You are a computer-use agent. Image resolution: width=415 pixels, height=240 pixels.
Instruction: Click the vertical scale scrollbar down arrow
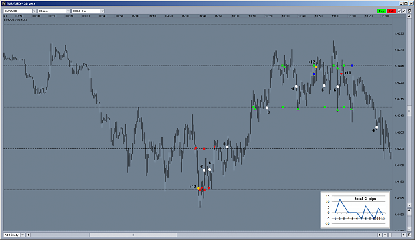(409, 205)
